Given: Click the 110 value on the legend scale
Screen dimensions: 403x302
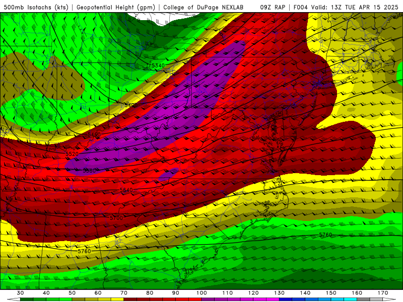Looking at the screenshot, I should click(228, 293).
